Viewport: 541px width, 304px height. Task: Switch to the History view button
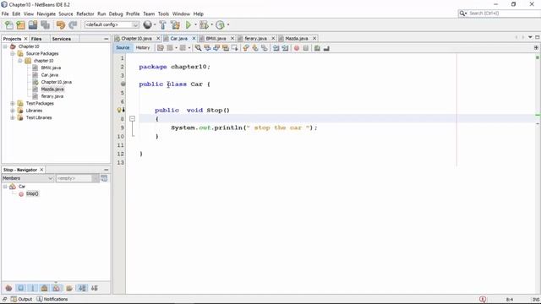143,47
